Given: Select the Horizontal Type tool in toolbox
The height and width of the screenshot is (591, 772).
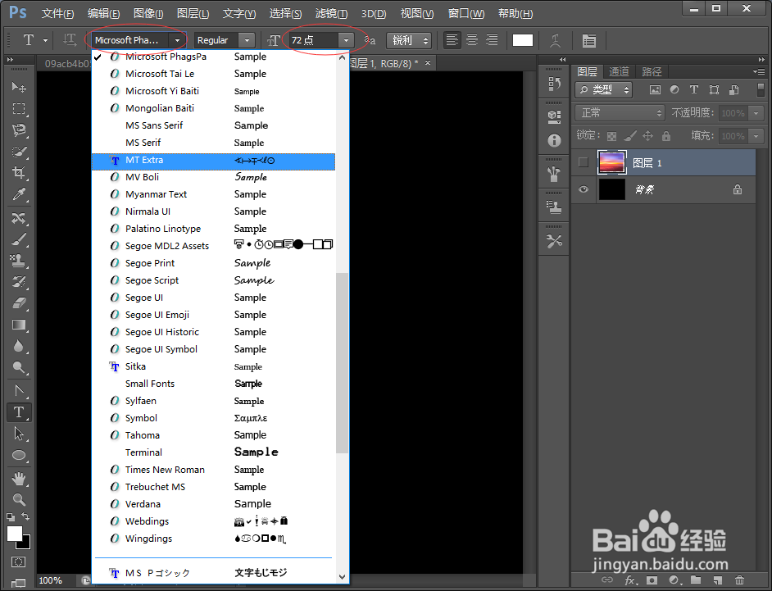Looking at the screenshot, I should coord(19,412).
